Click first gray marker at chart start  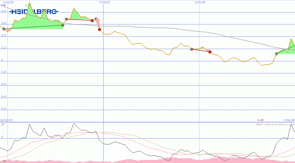[4, 29]
